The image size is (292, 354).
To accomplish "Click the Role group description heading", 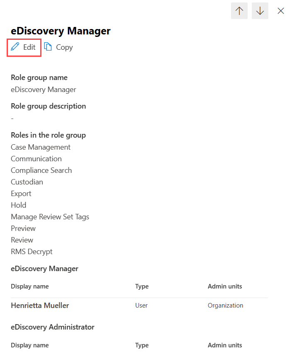I will pos(49,107).
